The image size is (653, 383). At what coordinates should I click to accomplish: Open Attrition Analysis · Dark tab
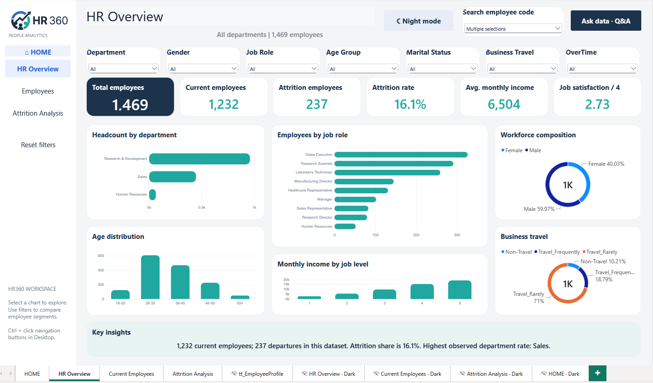tap(491, 374)
